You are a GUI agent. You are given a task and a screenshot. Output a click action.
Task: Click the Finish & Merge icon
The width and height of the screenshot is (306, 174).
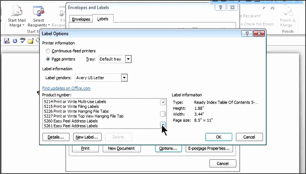tap(288, 11)
